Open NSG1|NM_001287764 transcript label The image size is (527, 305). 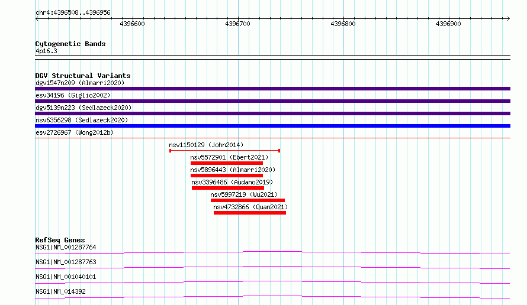[66, 247]
